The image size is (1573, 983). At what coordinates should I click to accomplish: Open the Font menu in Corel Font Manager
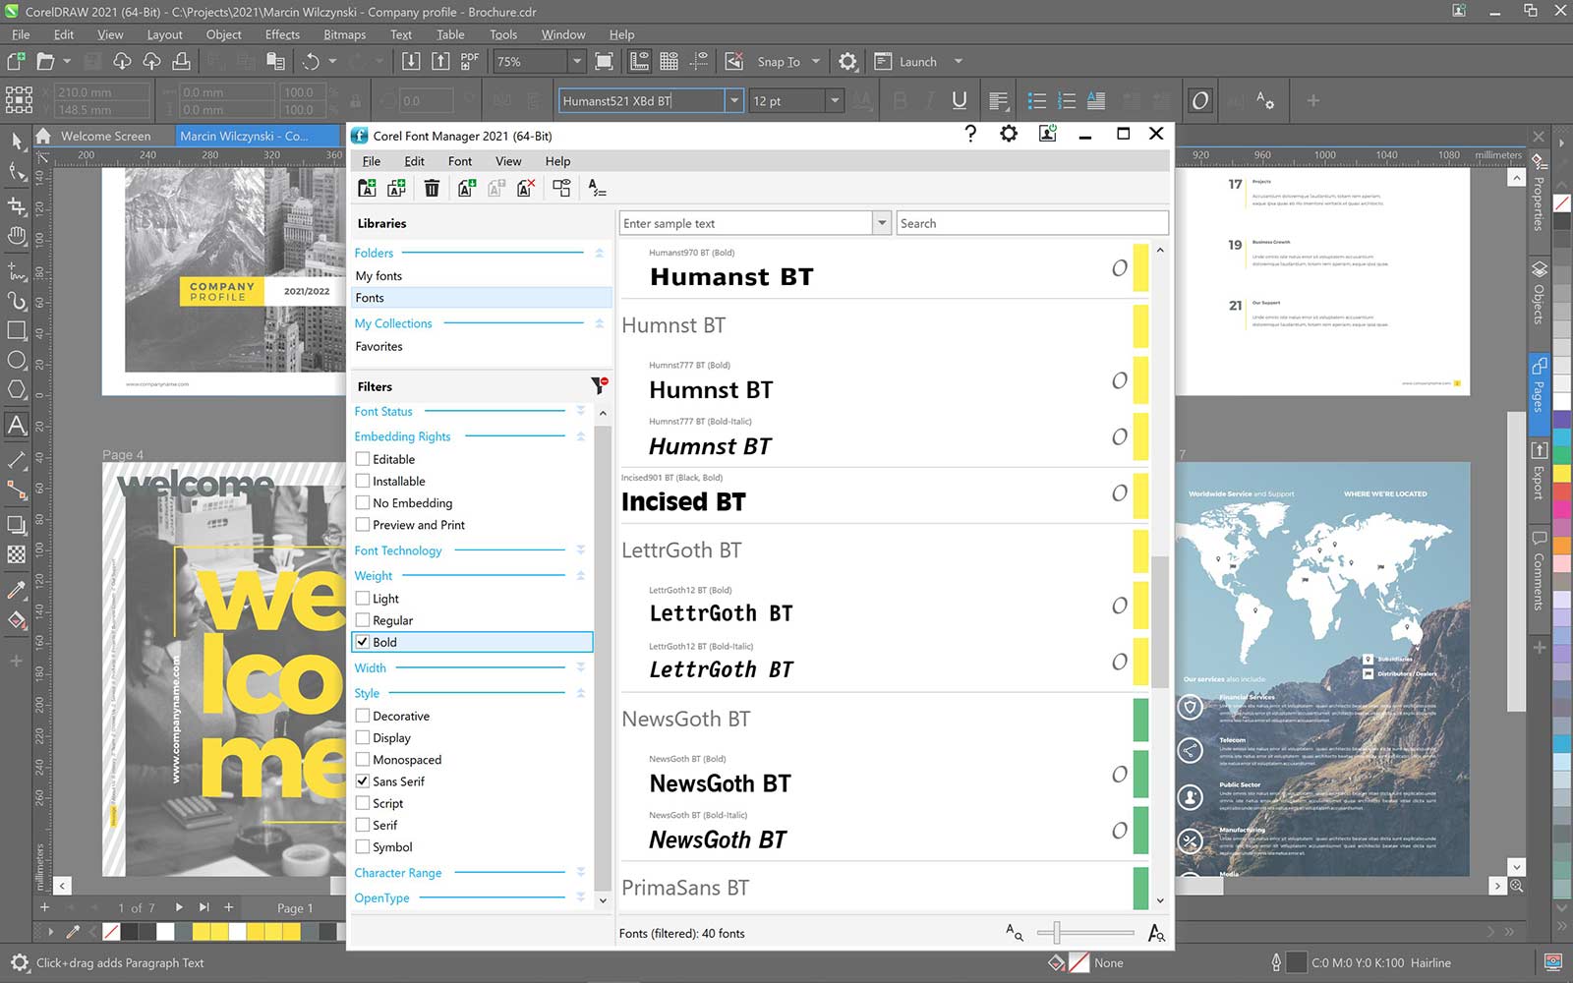[459, 160]
